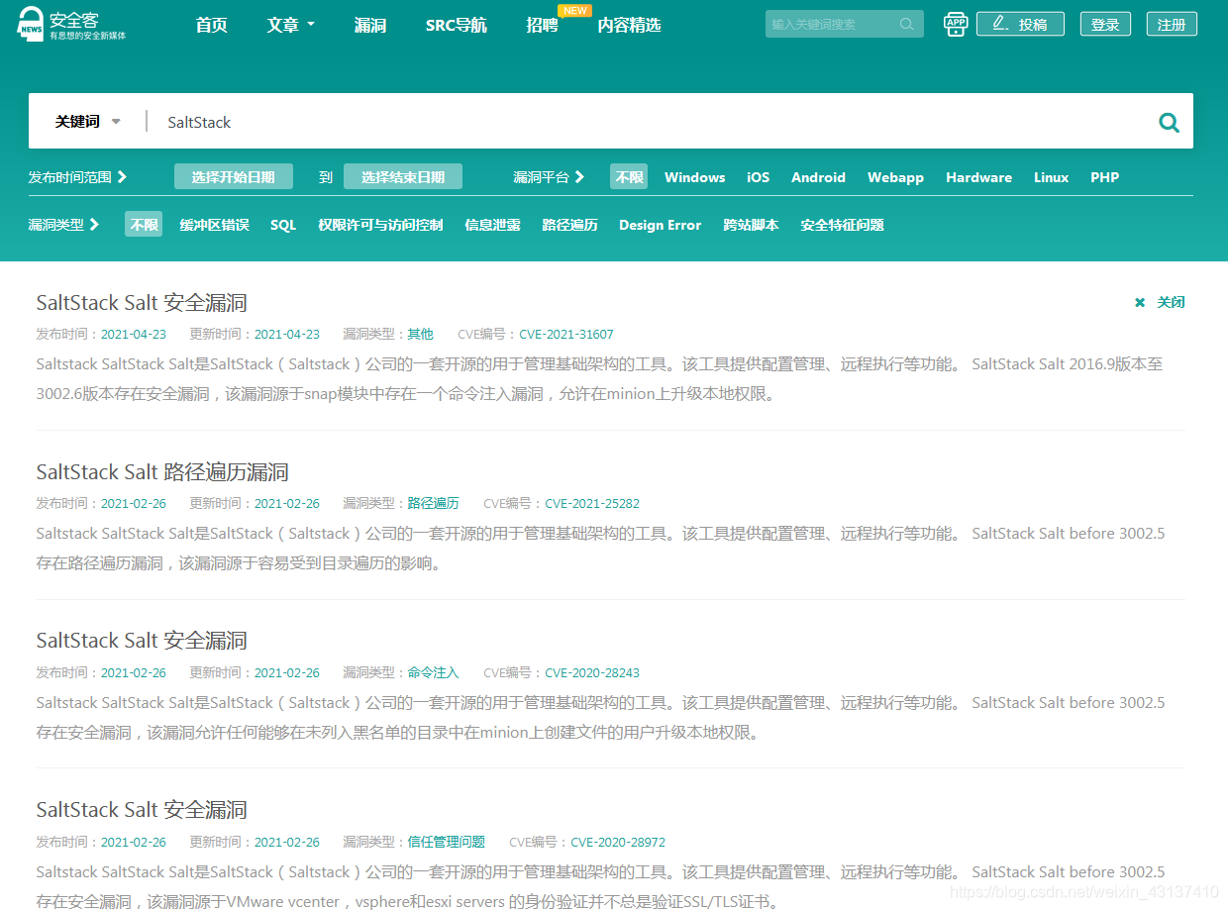The image size is (1228, 910).
Task: Pick start date 选择开始日期
Action: pos(234,177)
